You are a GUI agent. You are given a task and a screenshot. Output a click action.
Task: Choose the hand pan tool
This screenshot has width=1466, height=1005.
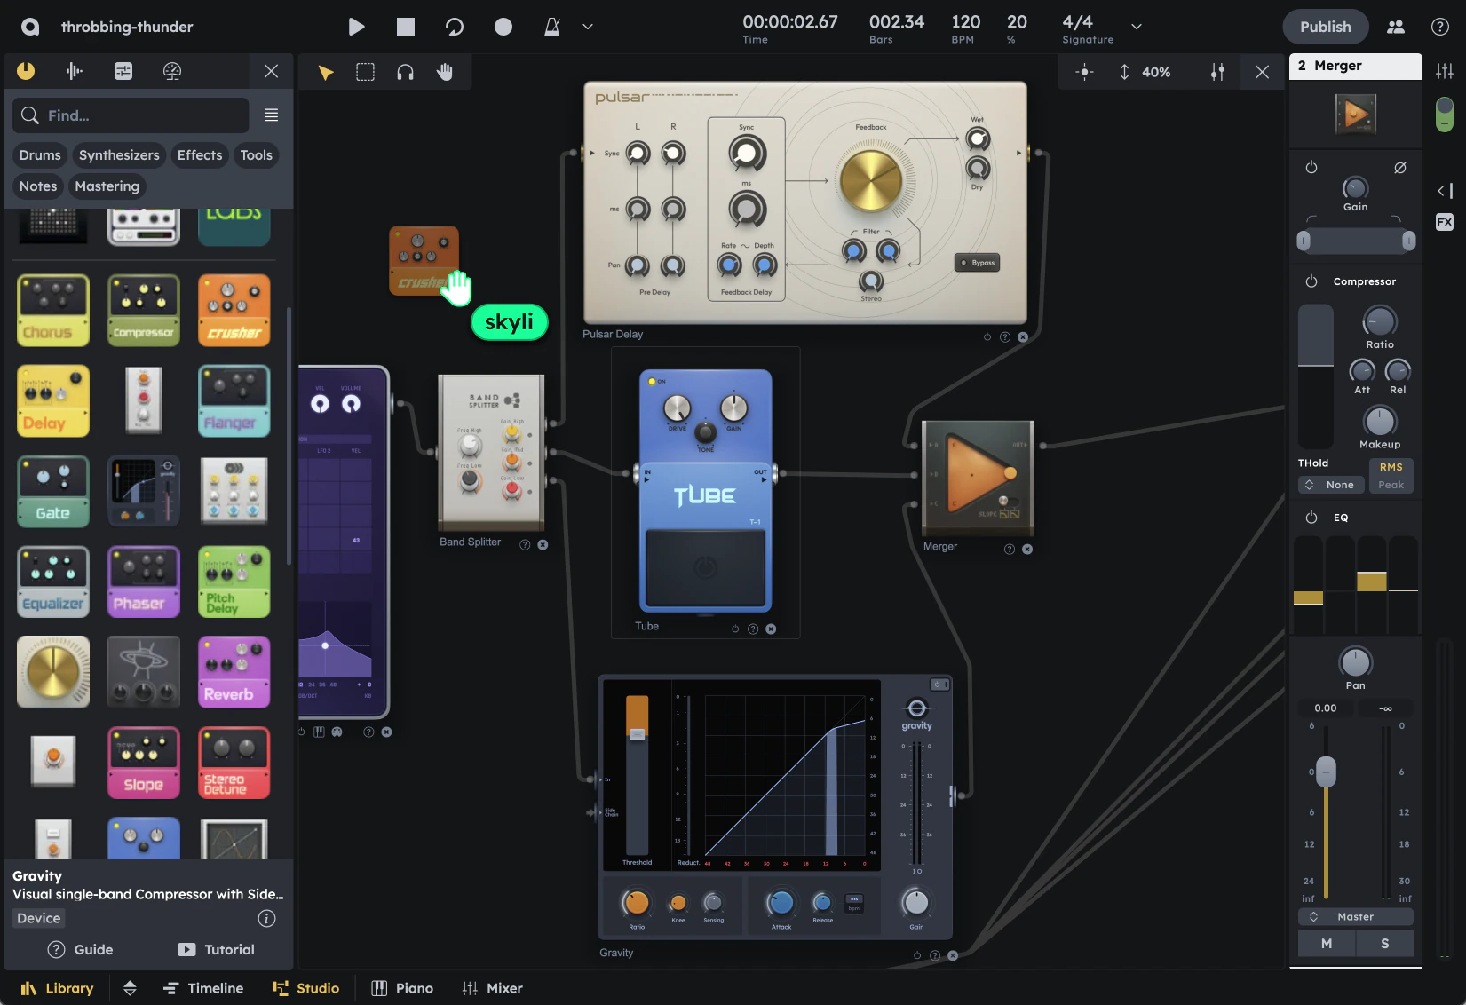click(x=445, y=72)
